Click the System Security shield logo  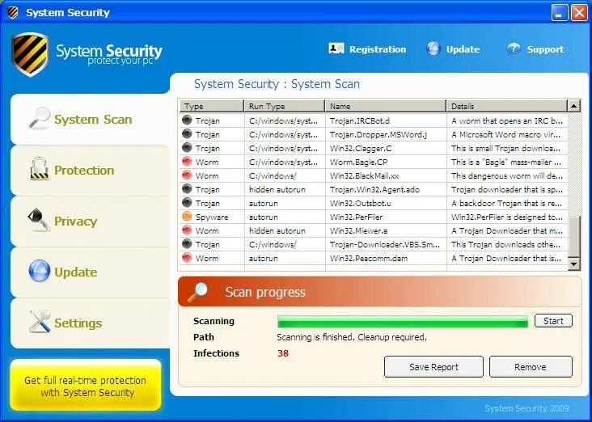[x=30, y=54]
